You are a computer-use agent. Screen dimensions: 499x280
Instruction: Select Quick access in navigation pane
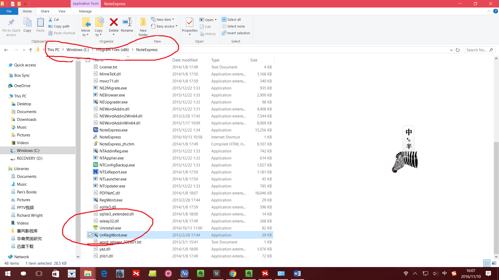click(25, 65)
